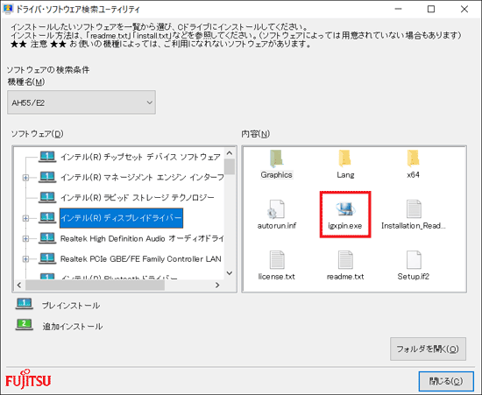The width and height of the screenshot is (482, 395).
Task: Expand the Realtek High Definition Audio tree node
Action: click(25, 238)
